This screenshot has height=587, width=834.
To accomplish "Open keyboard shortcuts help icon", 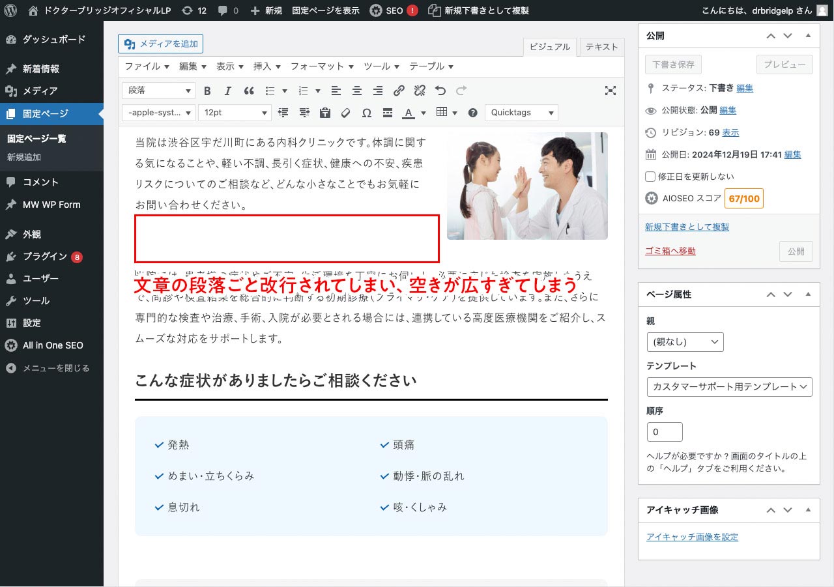I will point(473,113).
